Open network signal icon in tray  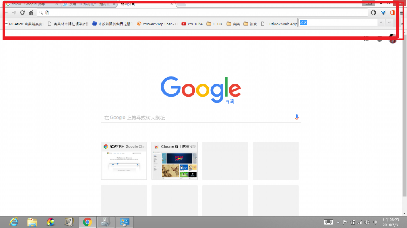(x=360, y=222)
